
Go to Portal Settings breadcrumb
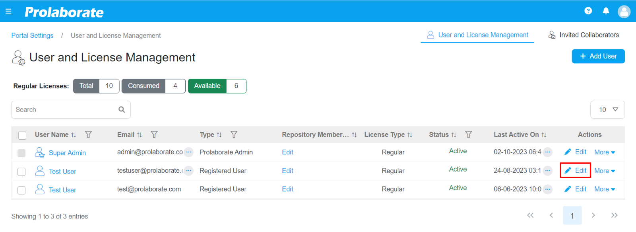click(x=32, y=35)
